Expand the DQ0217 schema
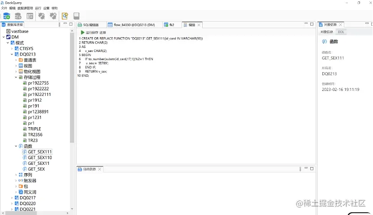This screenshot has height=215, width=373. click(12, 198)
